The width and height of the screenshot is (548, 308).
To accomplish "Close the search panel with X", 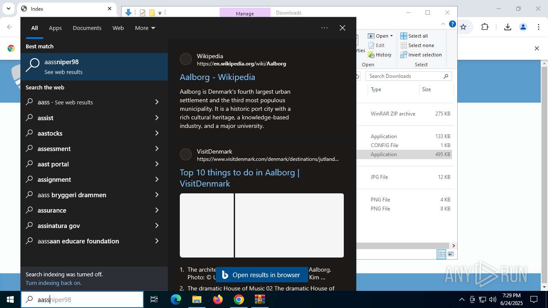I will (342, 28).
